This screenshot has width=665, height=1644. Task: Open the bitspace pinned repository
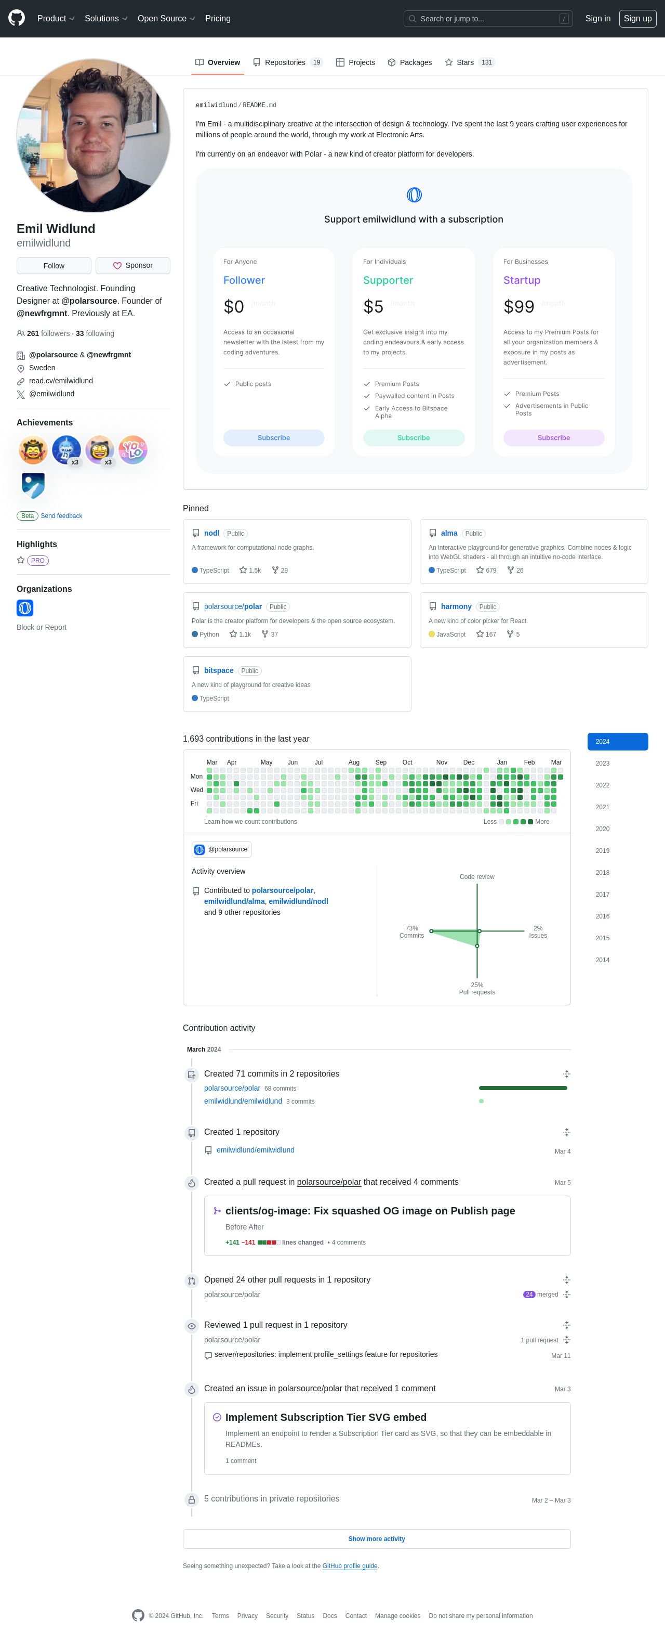coord(219,670)
